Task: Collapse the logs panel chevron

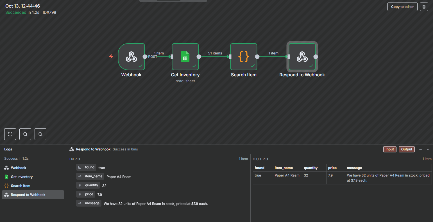Action: tap(428, 149)
